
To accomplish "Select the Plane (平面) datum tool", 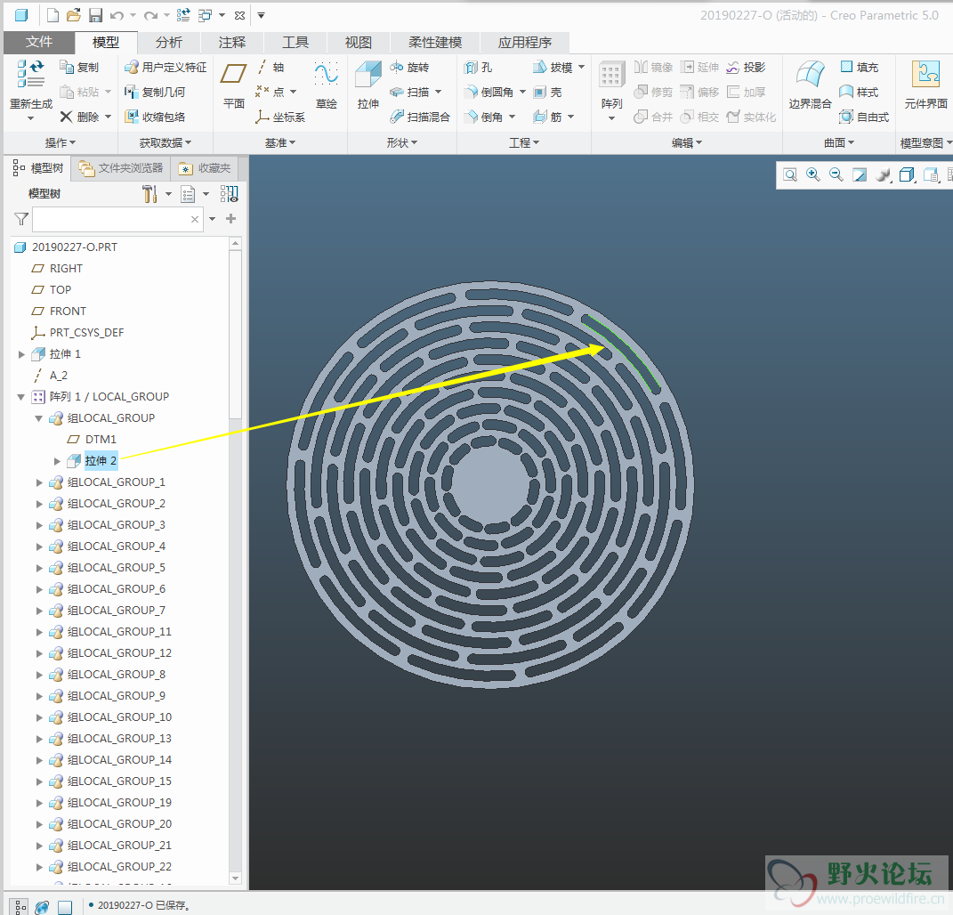I will (233, 85).
